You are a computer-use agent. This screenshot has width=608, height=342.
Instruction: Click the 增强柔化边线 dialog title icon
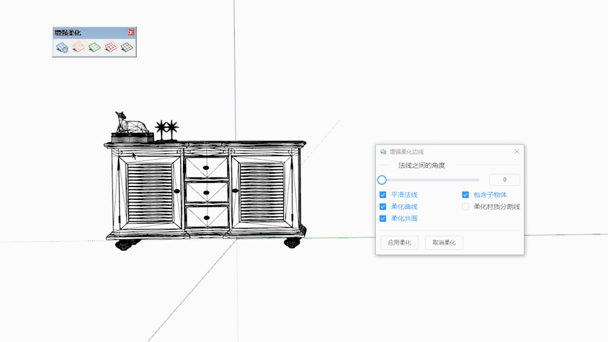click(383, 152)
